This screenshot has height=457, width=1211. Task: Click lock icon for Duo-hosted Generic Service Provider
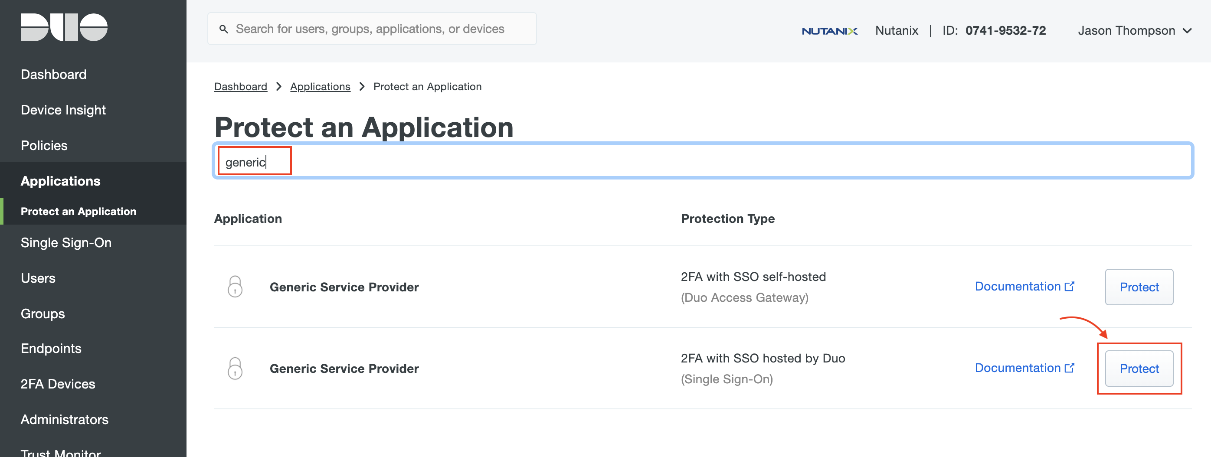tap(235, 368)
